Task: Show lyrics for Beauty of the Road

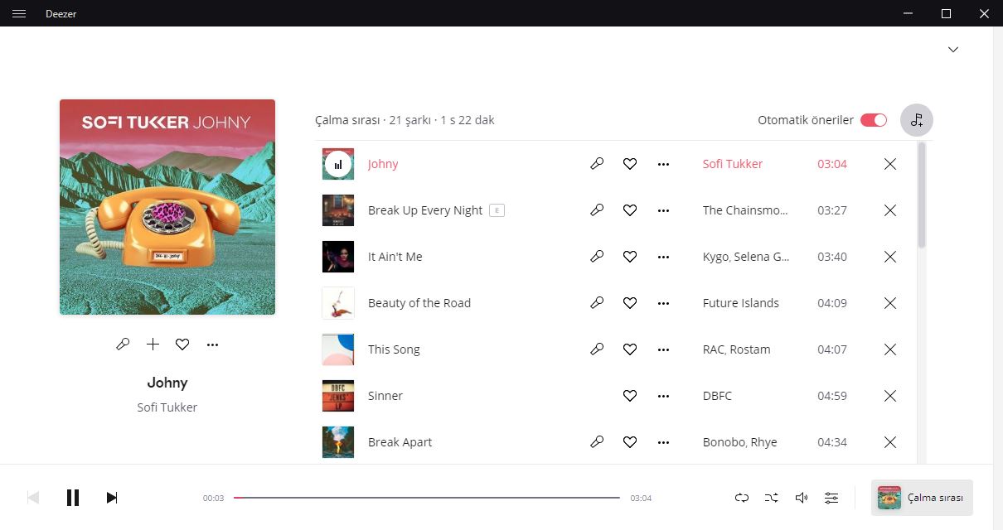Action: click(597, 303)
